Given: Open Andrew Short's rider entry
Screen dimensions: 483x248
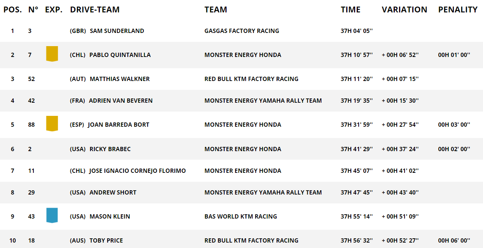Looking at the screenshot, I should (x=113, y=193).
